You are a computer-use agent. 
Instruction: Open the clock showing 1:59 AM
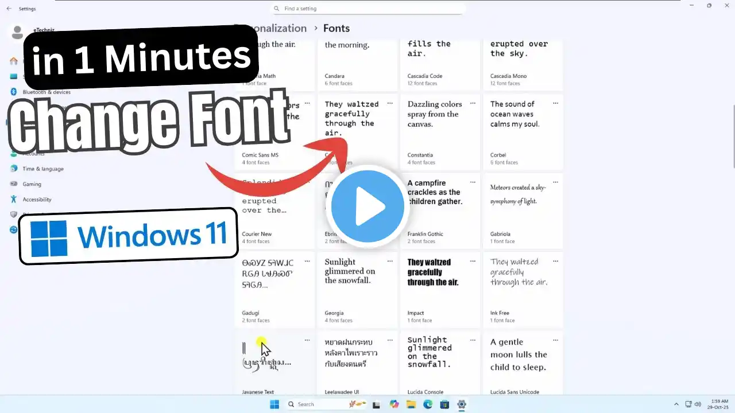(719, 404)
